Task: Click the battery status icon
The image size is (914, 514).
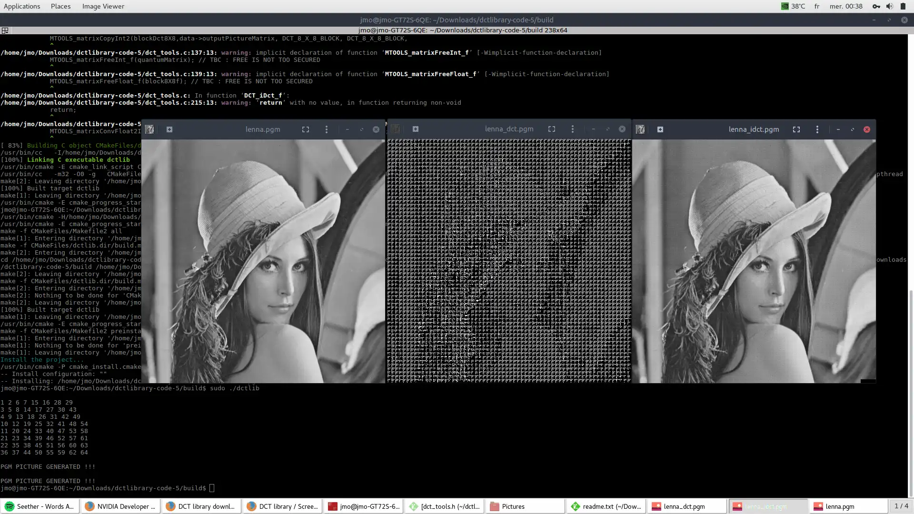Action: click(x=903, y=6)
